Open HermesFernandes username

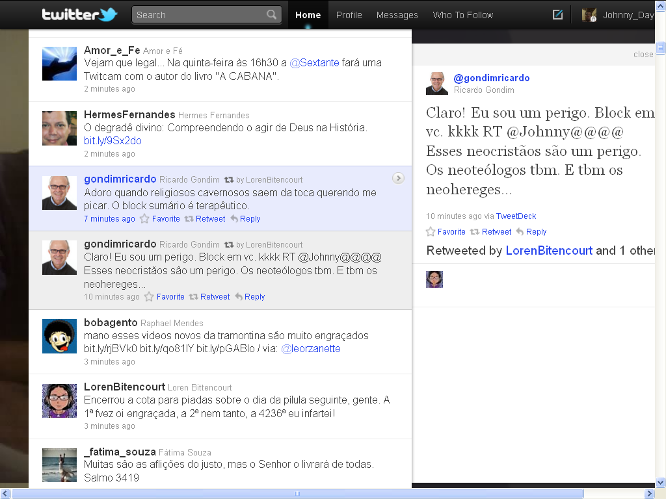[129, 114]
